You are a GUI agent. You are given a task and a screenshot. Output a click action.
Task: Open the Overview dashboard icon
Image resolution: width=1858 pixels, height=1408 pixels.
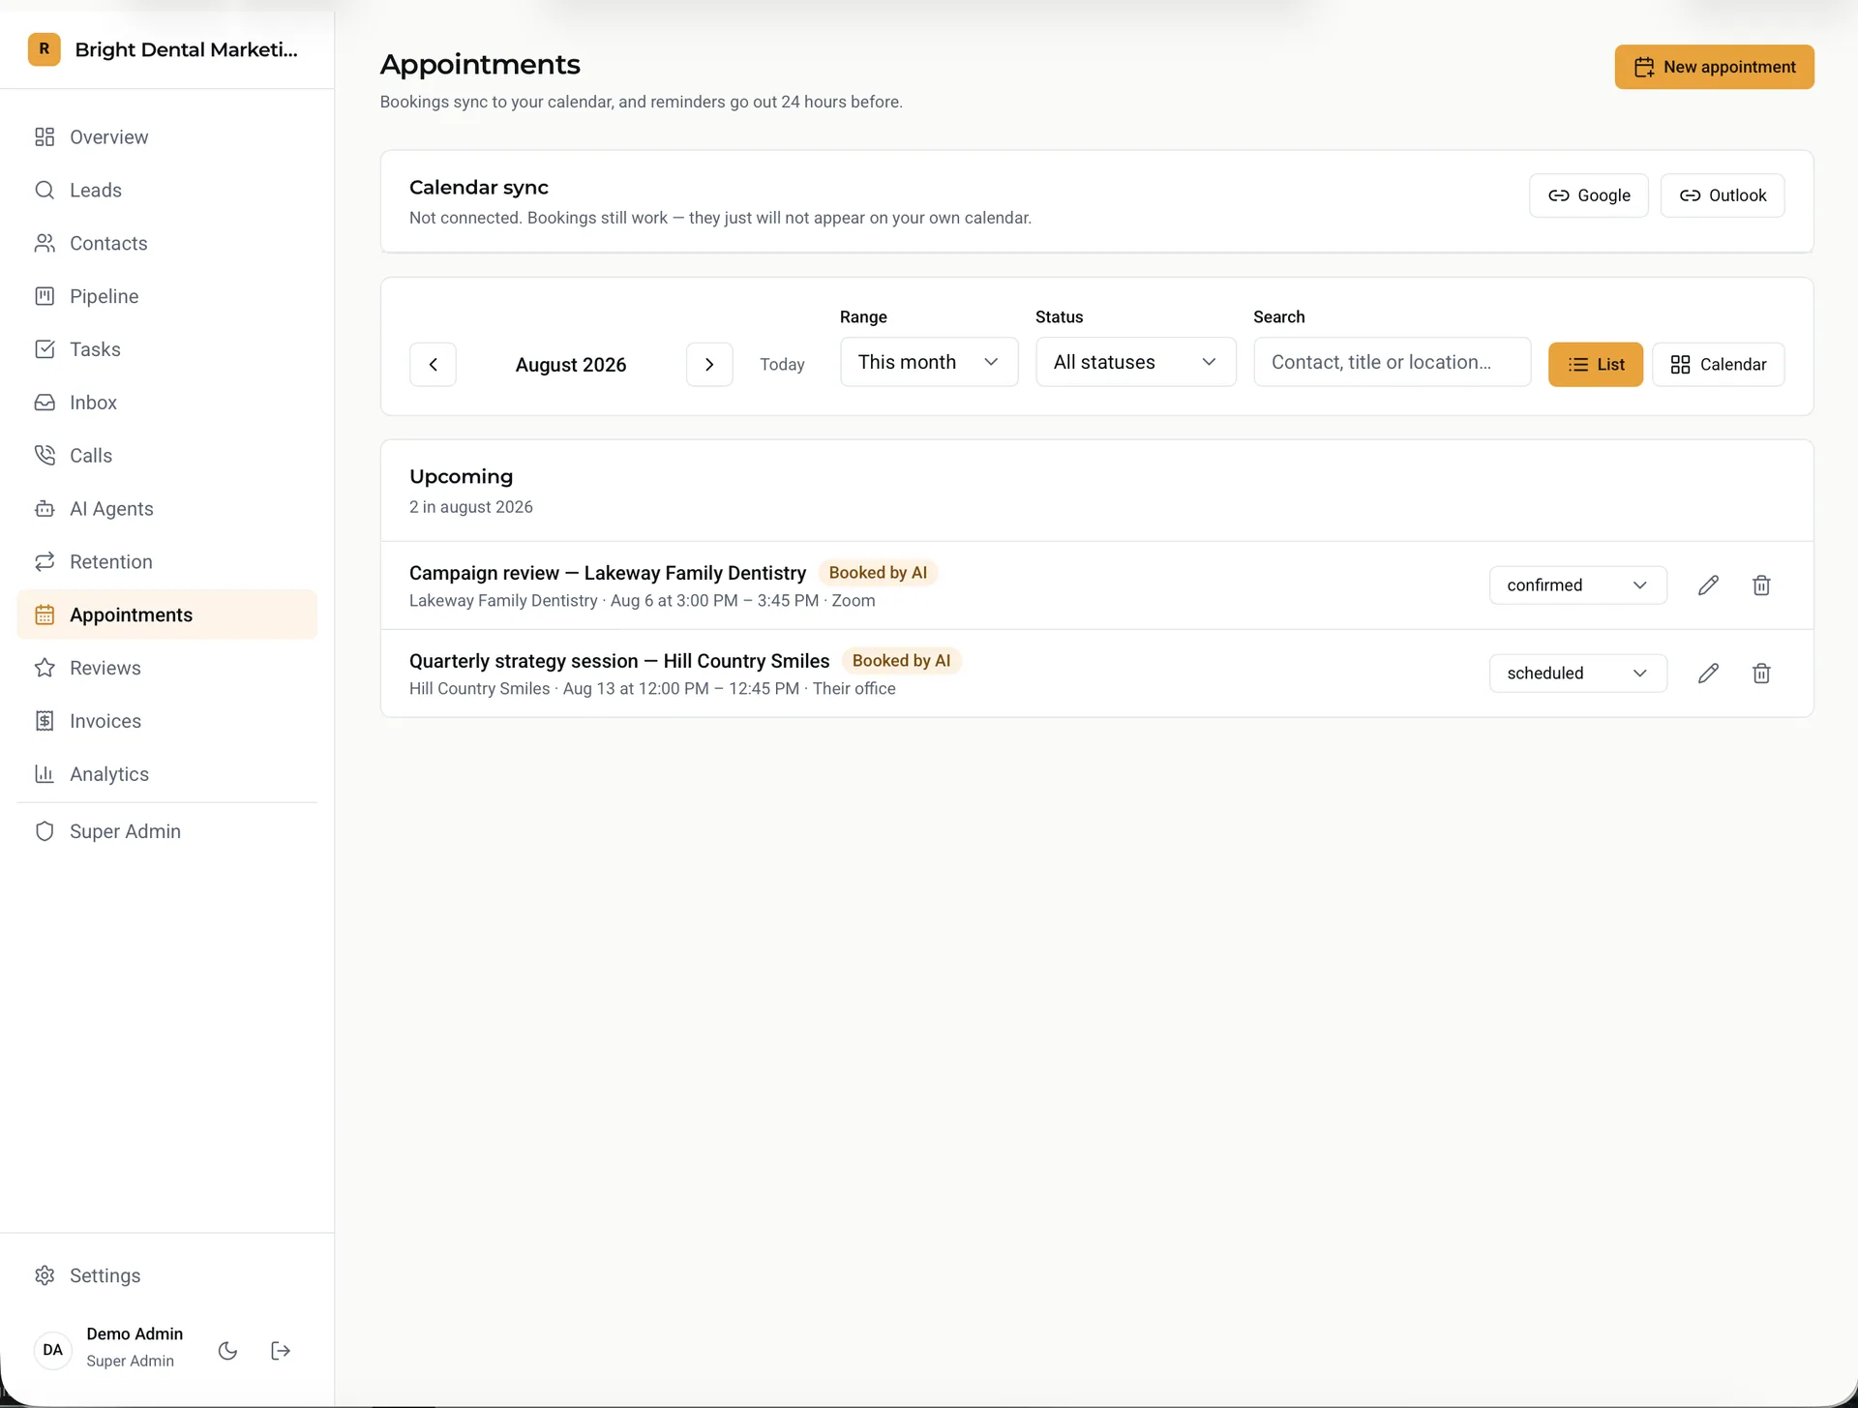(45, 136)
